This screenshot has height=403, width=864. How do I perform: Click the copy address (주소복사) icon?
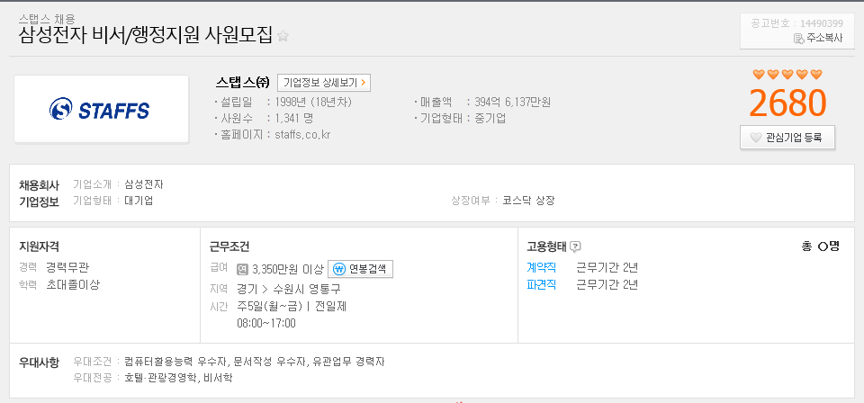point(799,39)
